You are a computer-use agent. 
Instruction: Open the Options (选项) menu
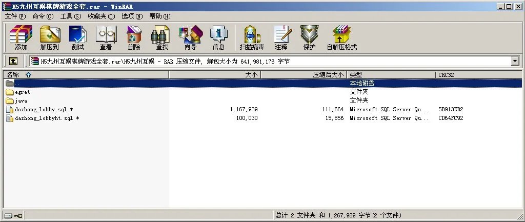[132, 16]
